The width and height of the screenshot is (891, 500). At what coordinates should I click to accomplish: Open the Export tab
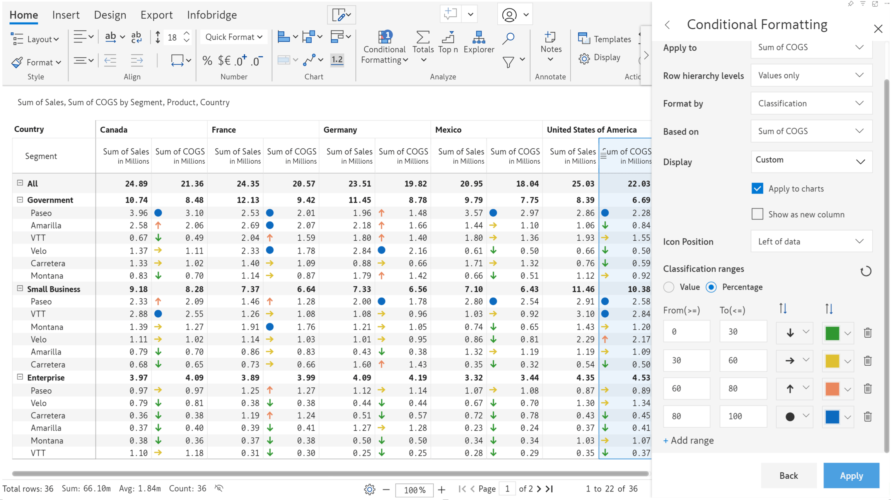point(156,15)
